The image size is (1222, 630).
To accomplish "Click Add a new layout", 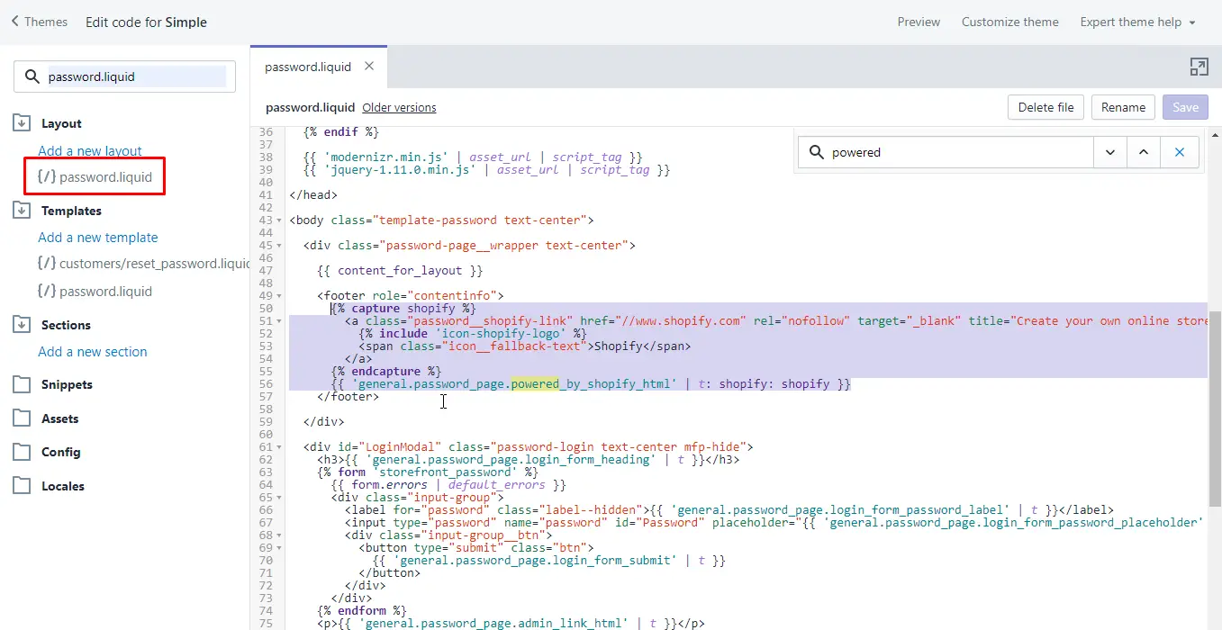I will [x=90, y=150].
